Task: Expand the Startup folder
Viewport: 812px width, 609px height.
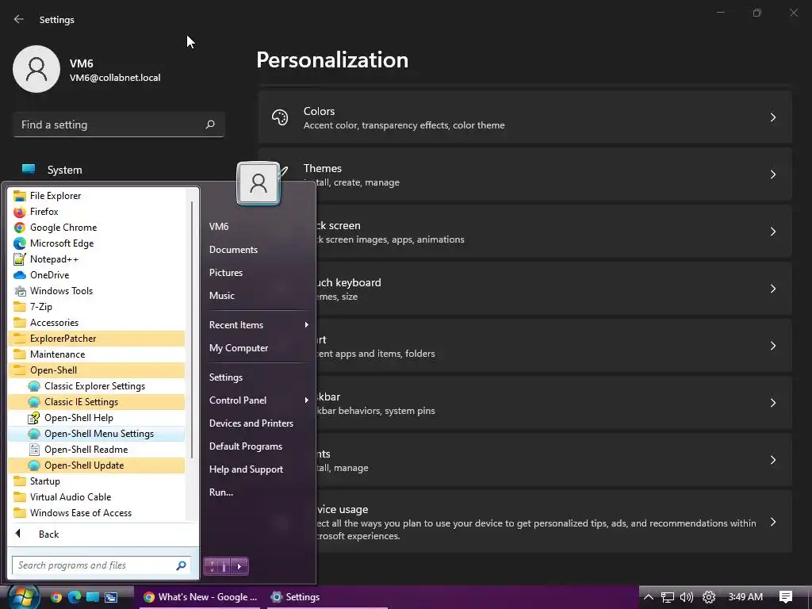Action: [x=97, y=481]
